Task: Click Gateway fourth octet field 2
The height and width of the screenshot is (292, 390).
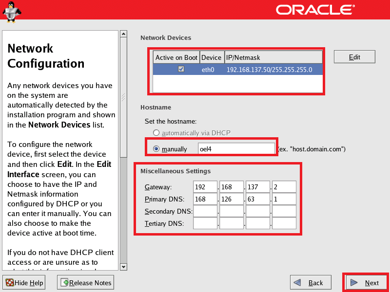Action: point(284,187)
